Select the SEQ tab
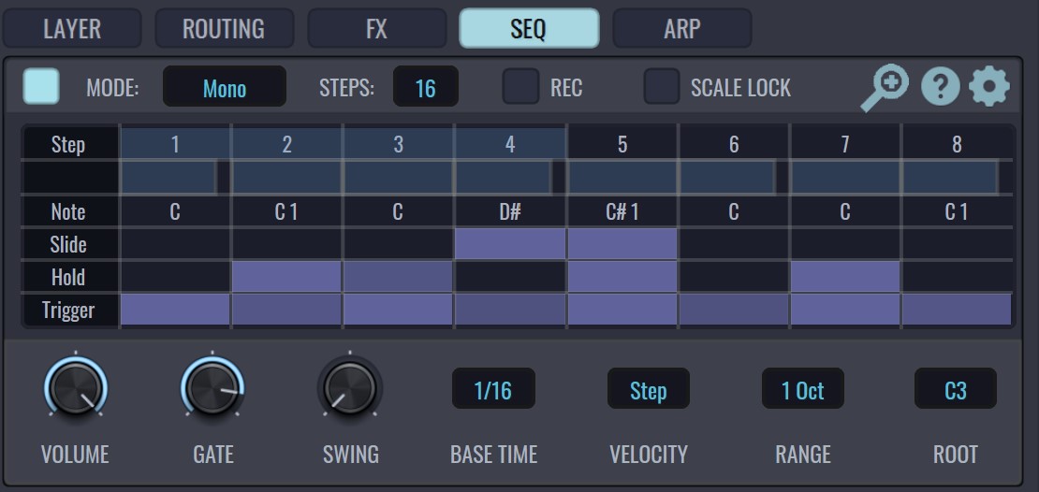This screenshot has height=492, width=1039. (529, 28)
